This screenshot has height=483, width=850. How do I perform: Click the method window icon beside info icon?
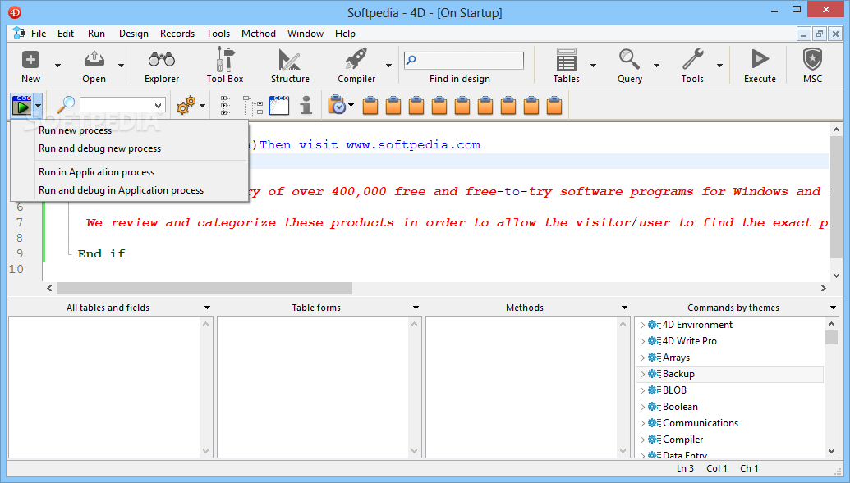(279, 105)
